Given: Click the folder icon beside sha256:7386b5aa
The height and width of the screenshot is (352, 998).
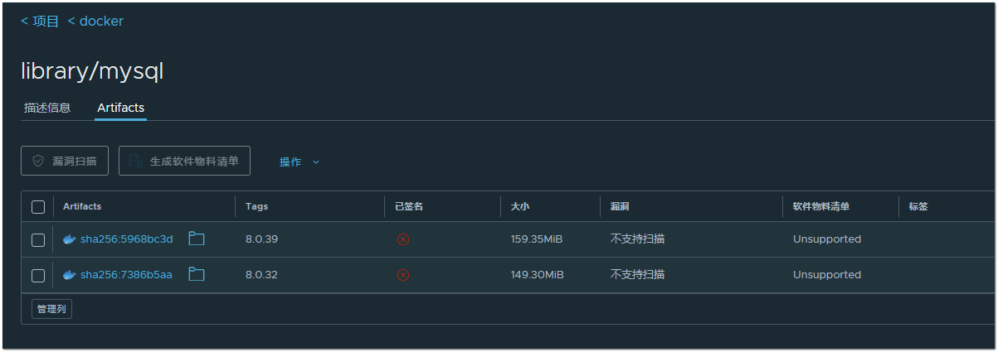Looking at the screenshot, I should pos(197,275).
